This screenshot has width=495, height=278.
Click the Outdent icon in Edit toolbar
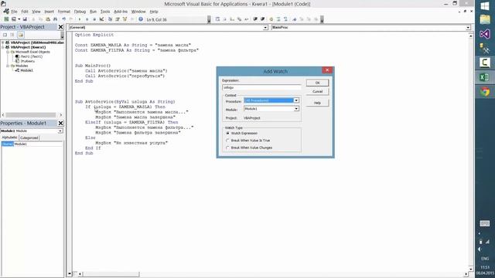(263, 19)
